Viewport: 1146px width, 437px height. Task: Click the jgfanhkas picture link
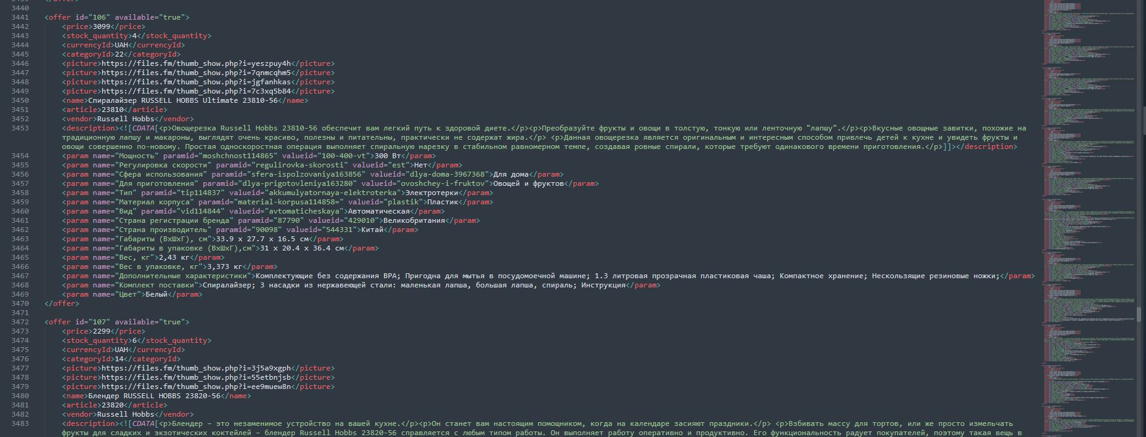pos(196,82)
